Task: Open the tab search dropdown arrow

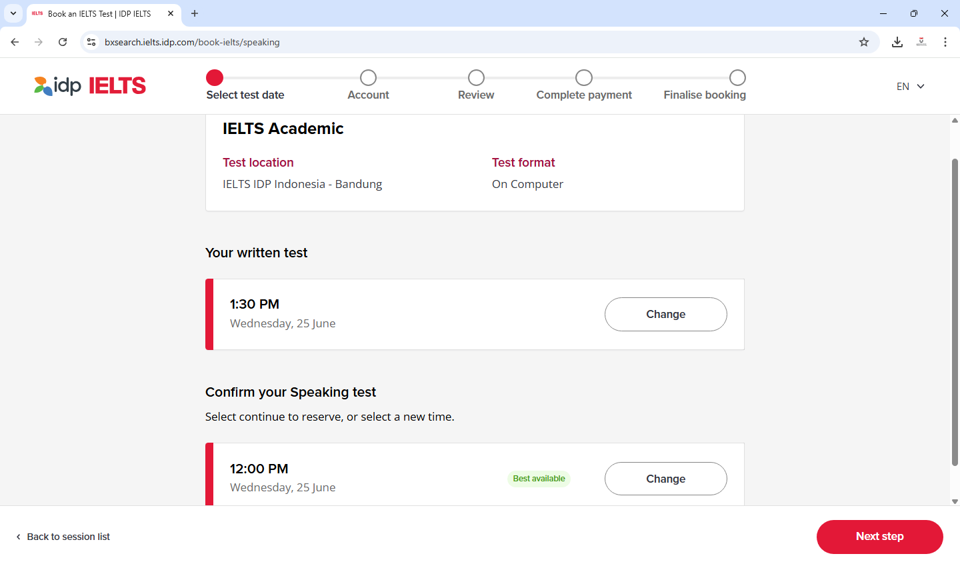Action: coord(13,13)
